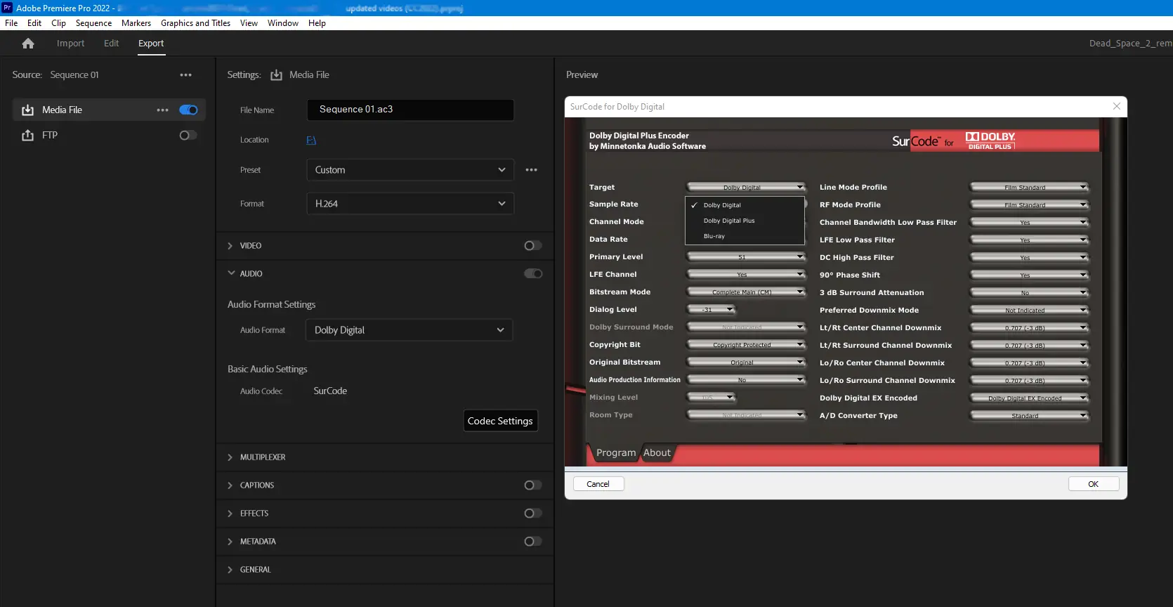Open the Target dropdown in SurCode
This screenshot has height=607, width=1173.
pos(746,188)
